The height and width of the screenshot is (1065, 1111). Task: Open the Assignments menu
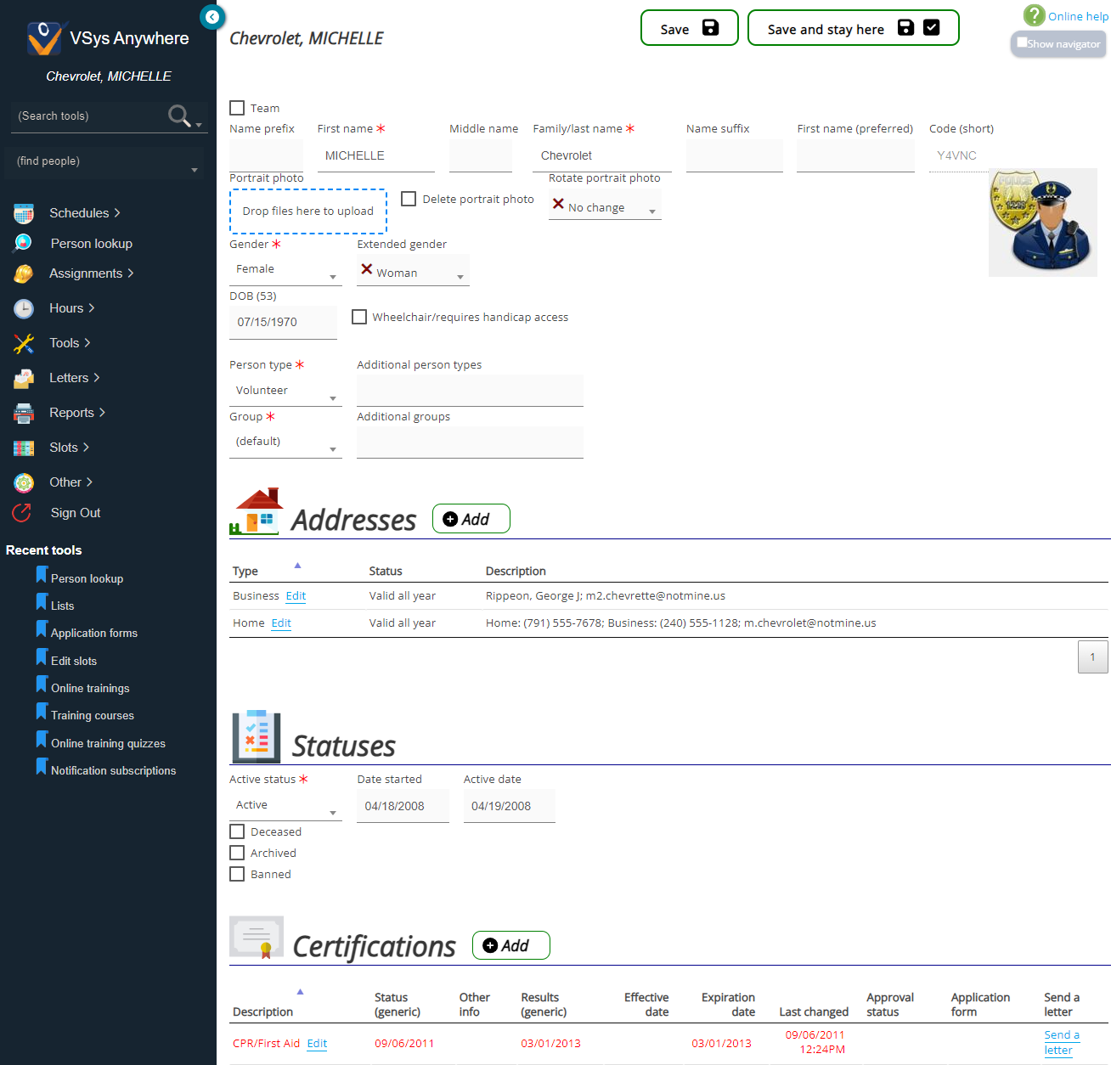91,273
